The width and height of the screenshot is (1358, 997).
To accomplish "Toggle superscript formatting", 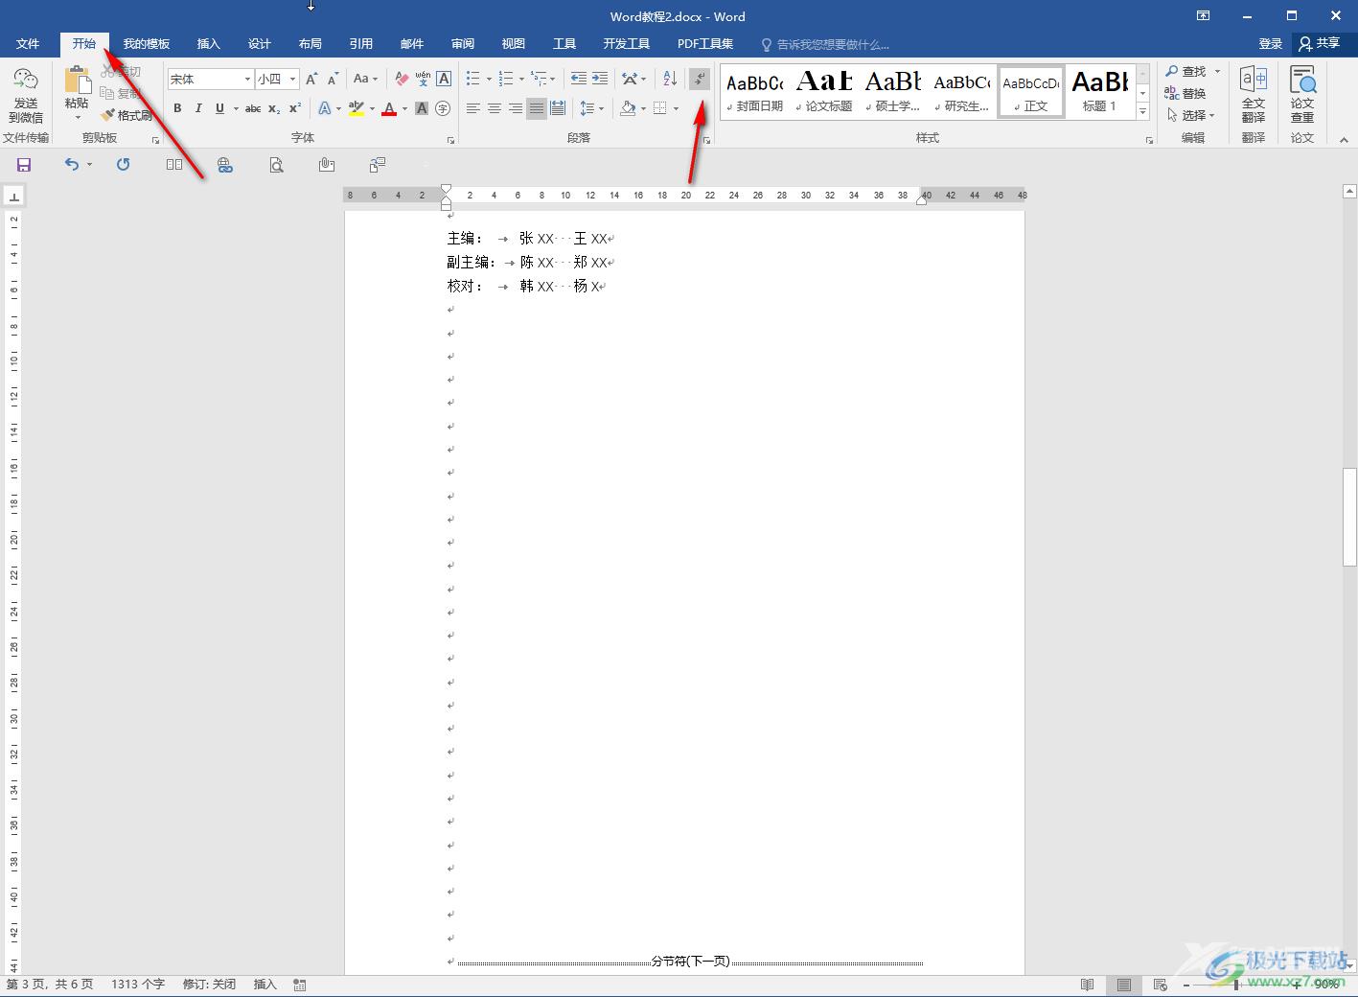I will point(295,108).
